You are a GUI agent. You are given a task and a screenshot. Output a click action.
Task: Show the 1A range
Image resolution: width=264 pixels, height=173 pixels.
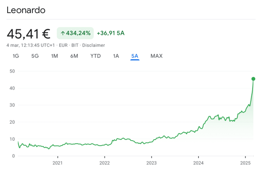pyautogui.click(x=116, y=56)
